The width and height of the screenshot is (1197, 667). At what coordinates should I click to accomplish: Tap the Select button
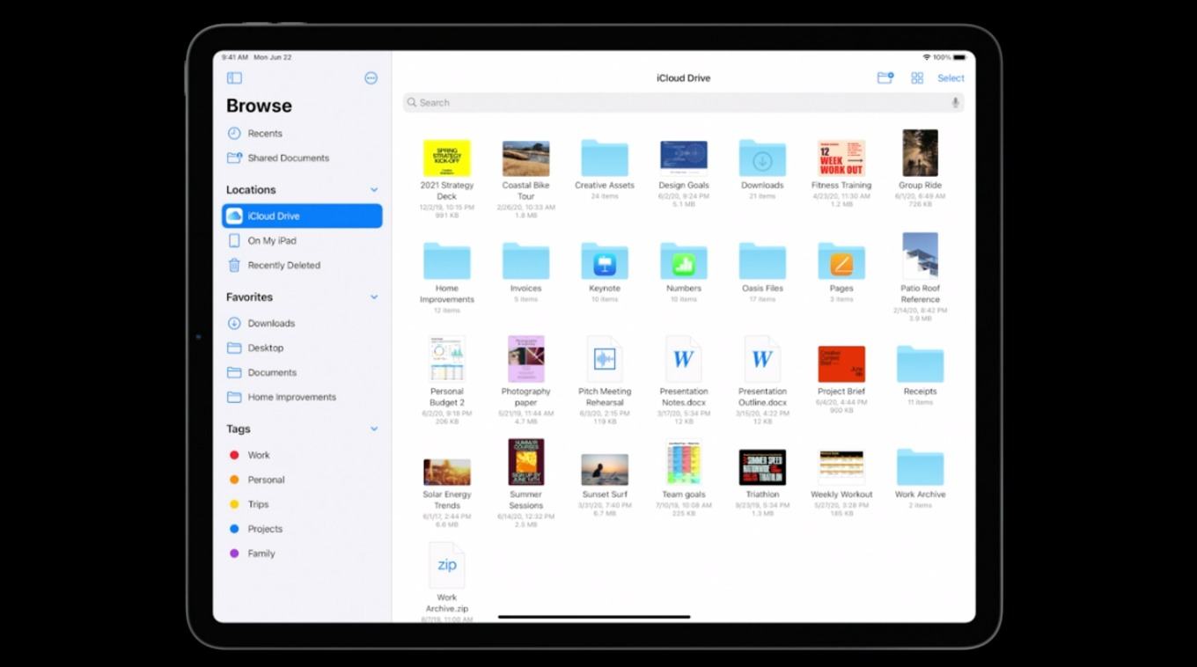pos(951,78)
